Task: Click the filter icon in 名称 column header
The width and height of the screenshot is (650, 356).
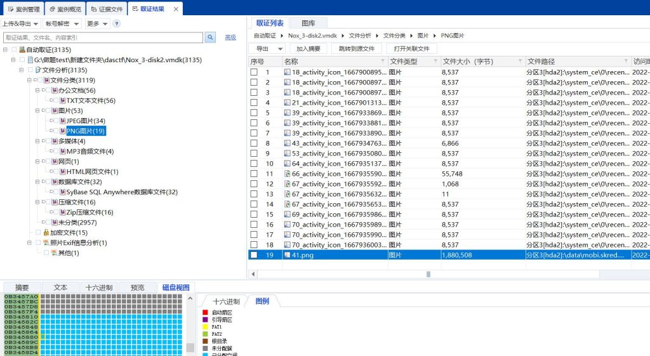Action: click(382, 62)
